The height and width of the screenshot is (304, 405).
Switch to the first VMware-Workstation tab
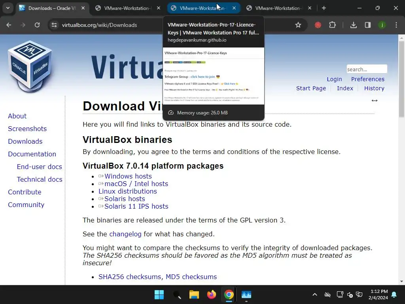point(127,8)
